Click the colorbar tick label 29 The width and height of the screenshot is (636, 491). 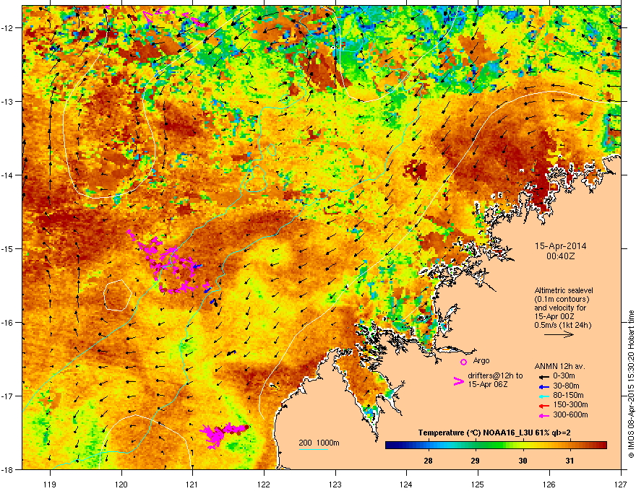coord(475,461)
